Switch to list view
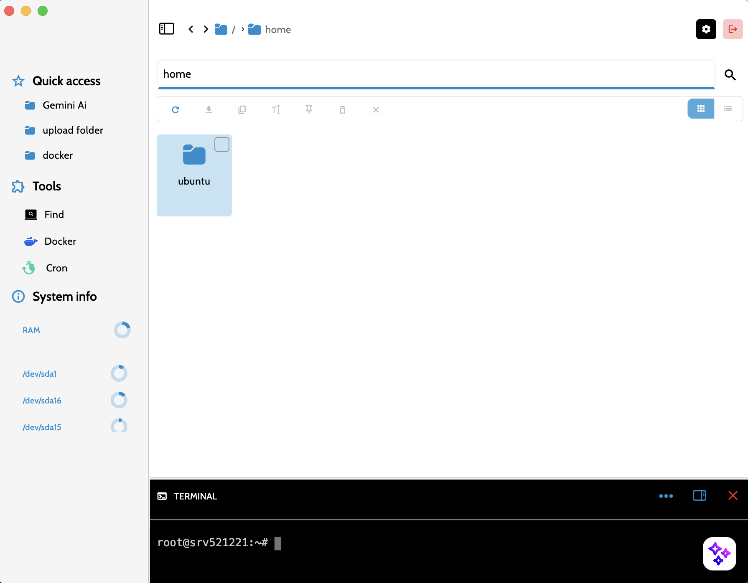748x583 pixels. click(x=728, y=109)
